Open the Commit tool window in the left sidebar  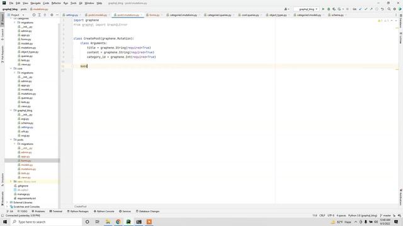coord(3,35)
